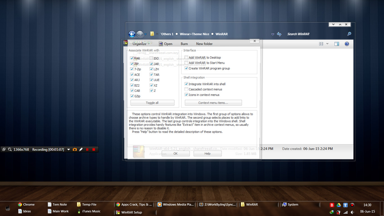
Task: Open the Organize menu in Explorer
Action: point(141,44)
